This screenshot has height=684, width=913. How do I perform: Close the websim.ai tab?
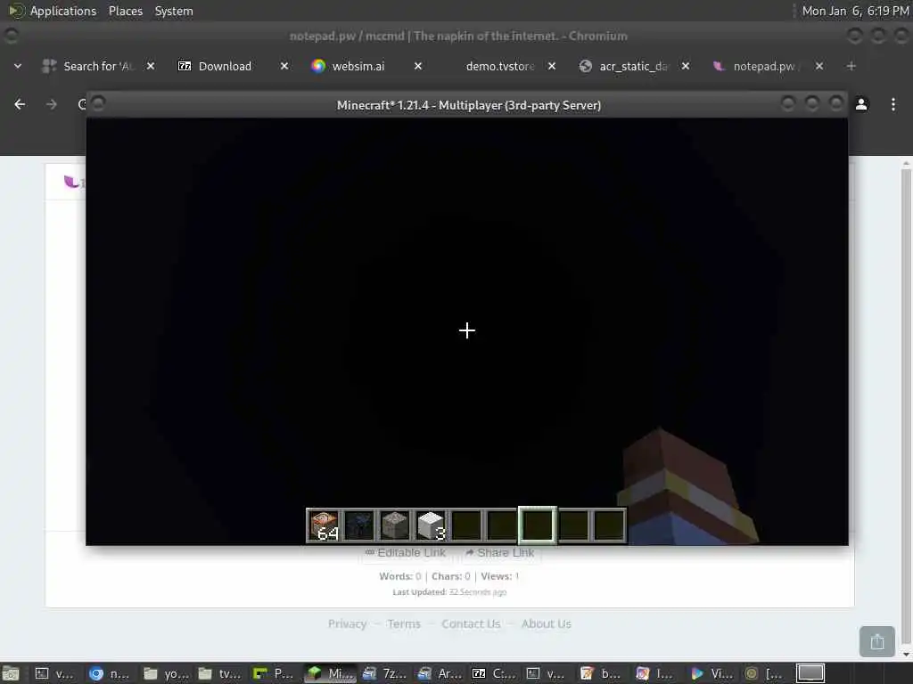point(418,66)
